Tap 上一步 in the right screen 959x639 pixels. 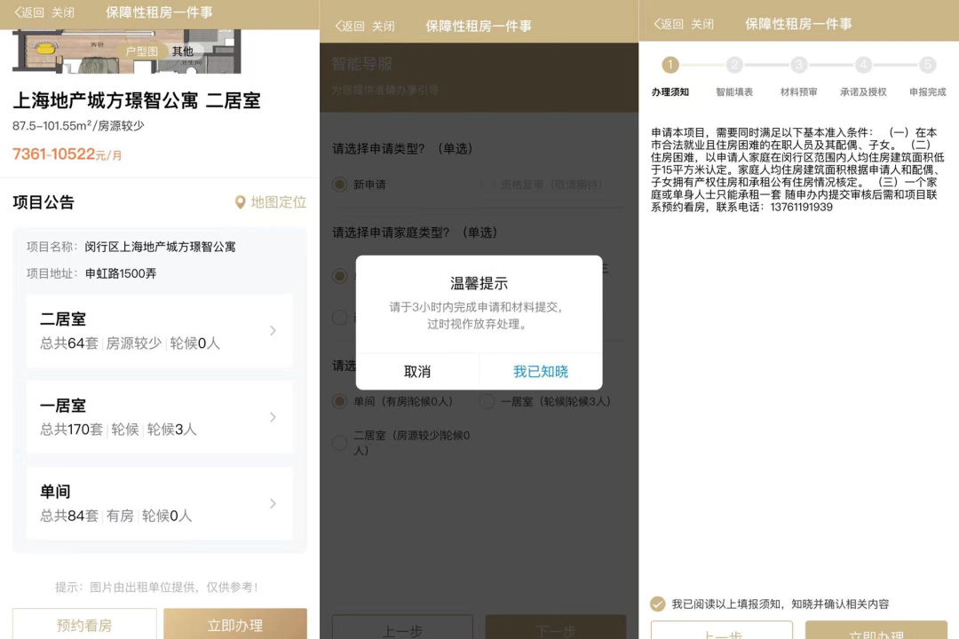pos(722,630)
